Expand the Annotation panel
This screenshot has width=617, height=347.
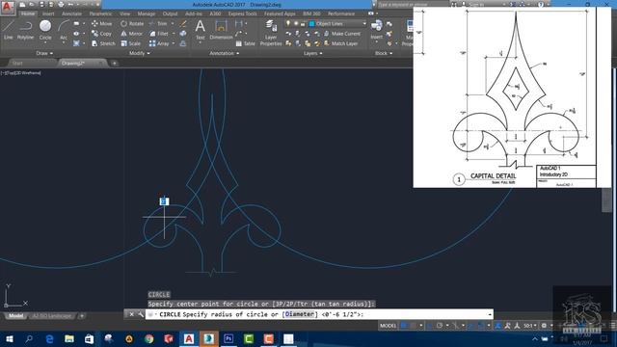224,53
